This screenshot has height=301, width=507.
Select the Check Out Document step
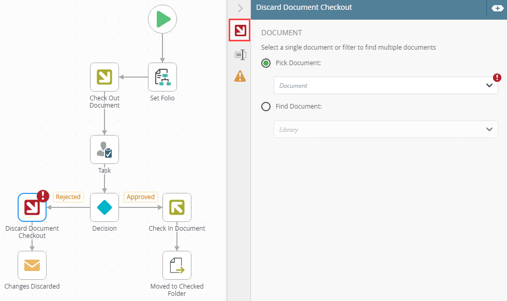(x=105, y=77)
